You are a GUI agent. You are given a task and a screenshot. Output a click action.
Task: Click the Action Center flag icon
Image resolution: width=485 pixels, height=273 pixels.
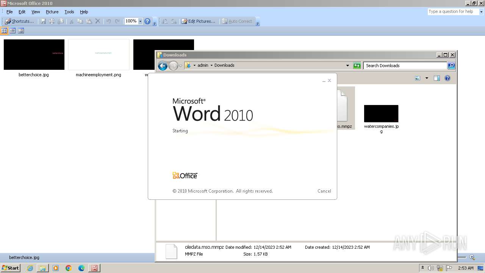449,268
